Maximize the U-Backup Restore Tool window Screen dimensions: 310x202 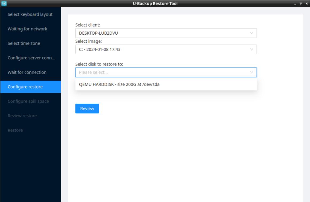301,4
